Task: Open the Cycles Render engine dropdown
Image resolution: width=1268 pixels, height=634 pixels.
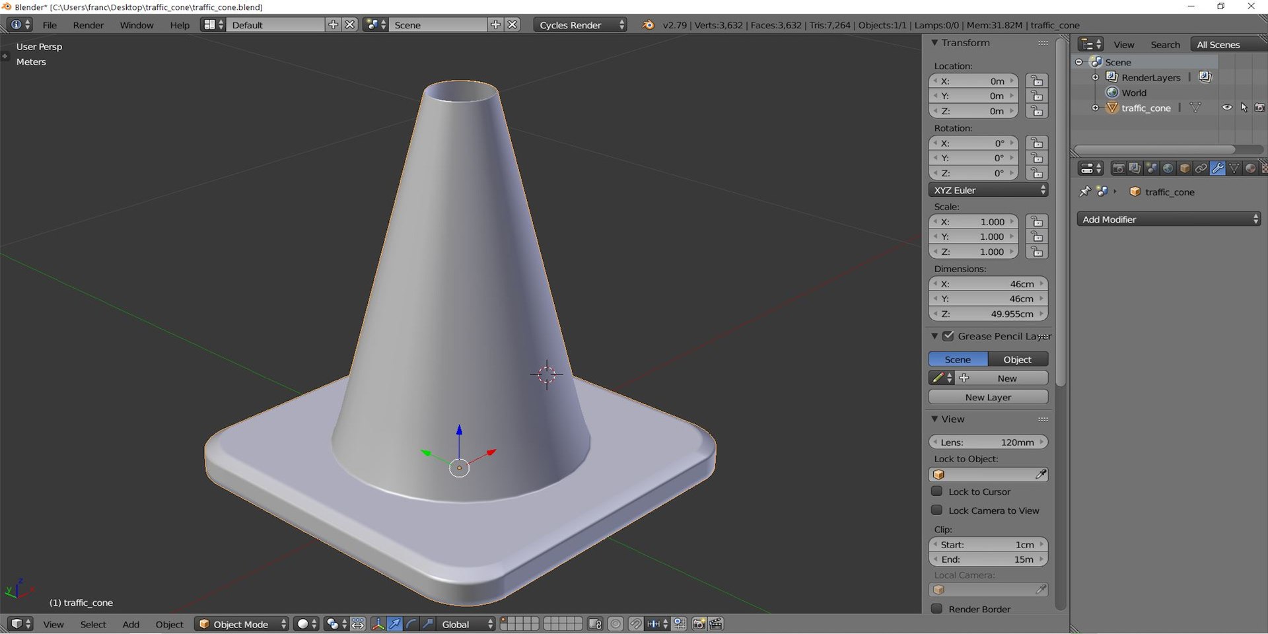Action: pyautogui.click(x=580, y=25)
